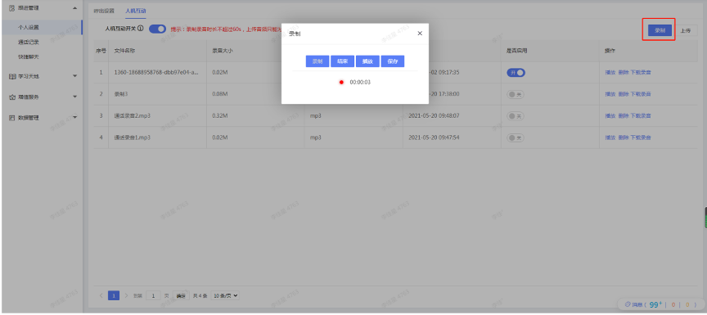
Task: Enable the switch for 通话录音1.mp3
Action: tap(516, 137)
